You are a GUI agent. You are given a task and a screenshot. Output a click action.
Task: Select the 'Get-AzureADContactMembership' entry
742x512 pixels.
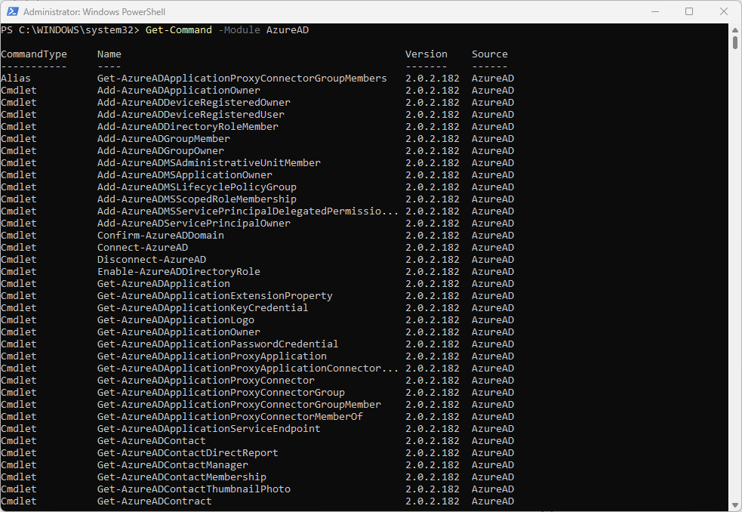pyautogui.click(x=182, y=477)
